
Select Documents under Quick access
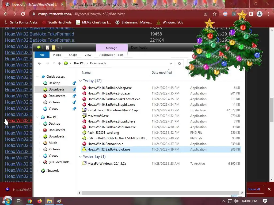pos(57,96)
